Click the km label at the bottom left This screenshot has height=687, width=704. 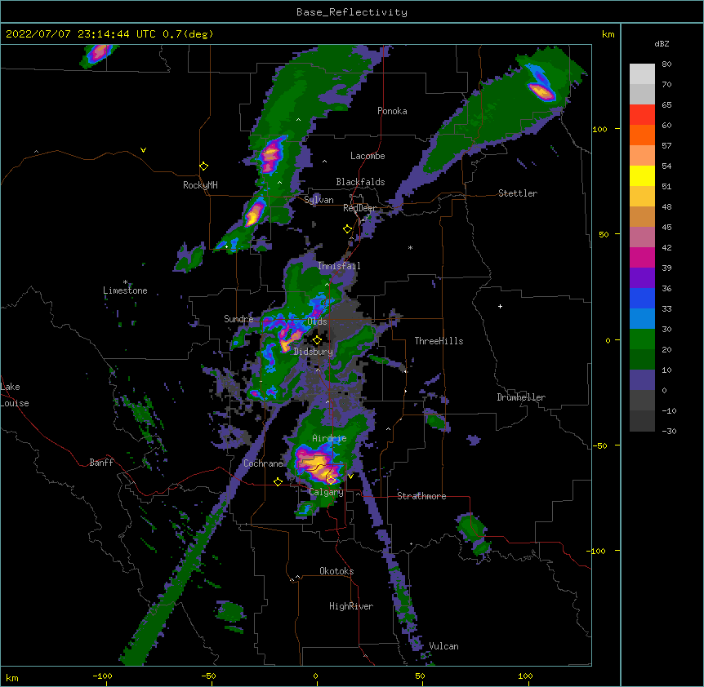[x=12, y=677]
